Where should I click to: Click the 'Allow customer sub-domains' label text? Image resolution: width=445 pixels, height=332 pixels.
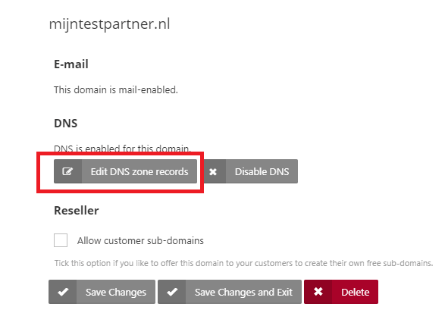click(140, 240)
